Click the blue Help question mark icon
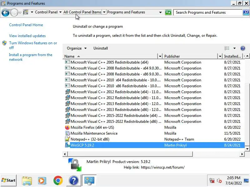250x187 pixels. [x=243, y=48]
